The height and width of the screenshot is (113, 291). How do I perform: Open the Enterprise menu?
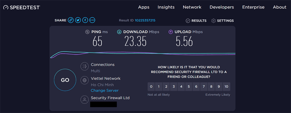(253, 7)
